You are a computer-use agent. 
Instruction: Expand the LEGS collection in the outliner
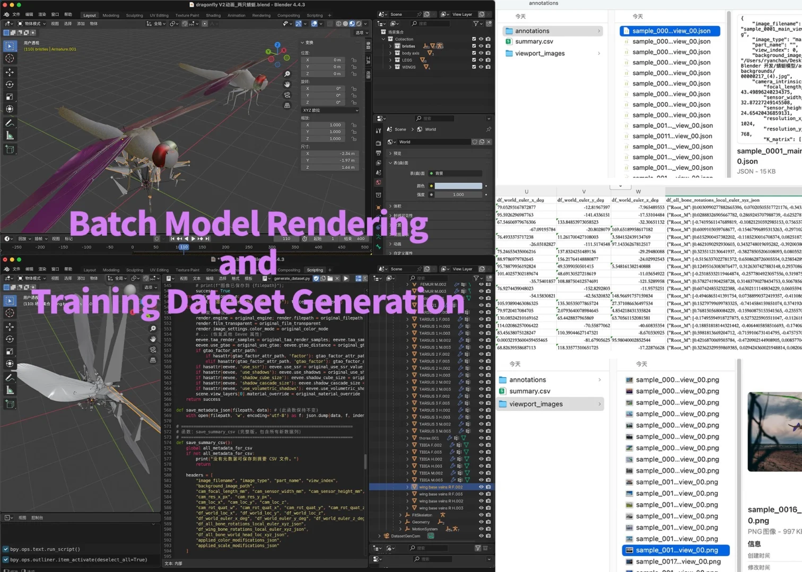coord(390,60)
